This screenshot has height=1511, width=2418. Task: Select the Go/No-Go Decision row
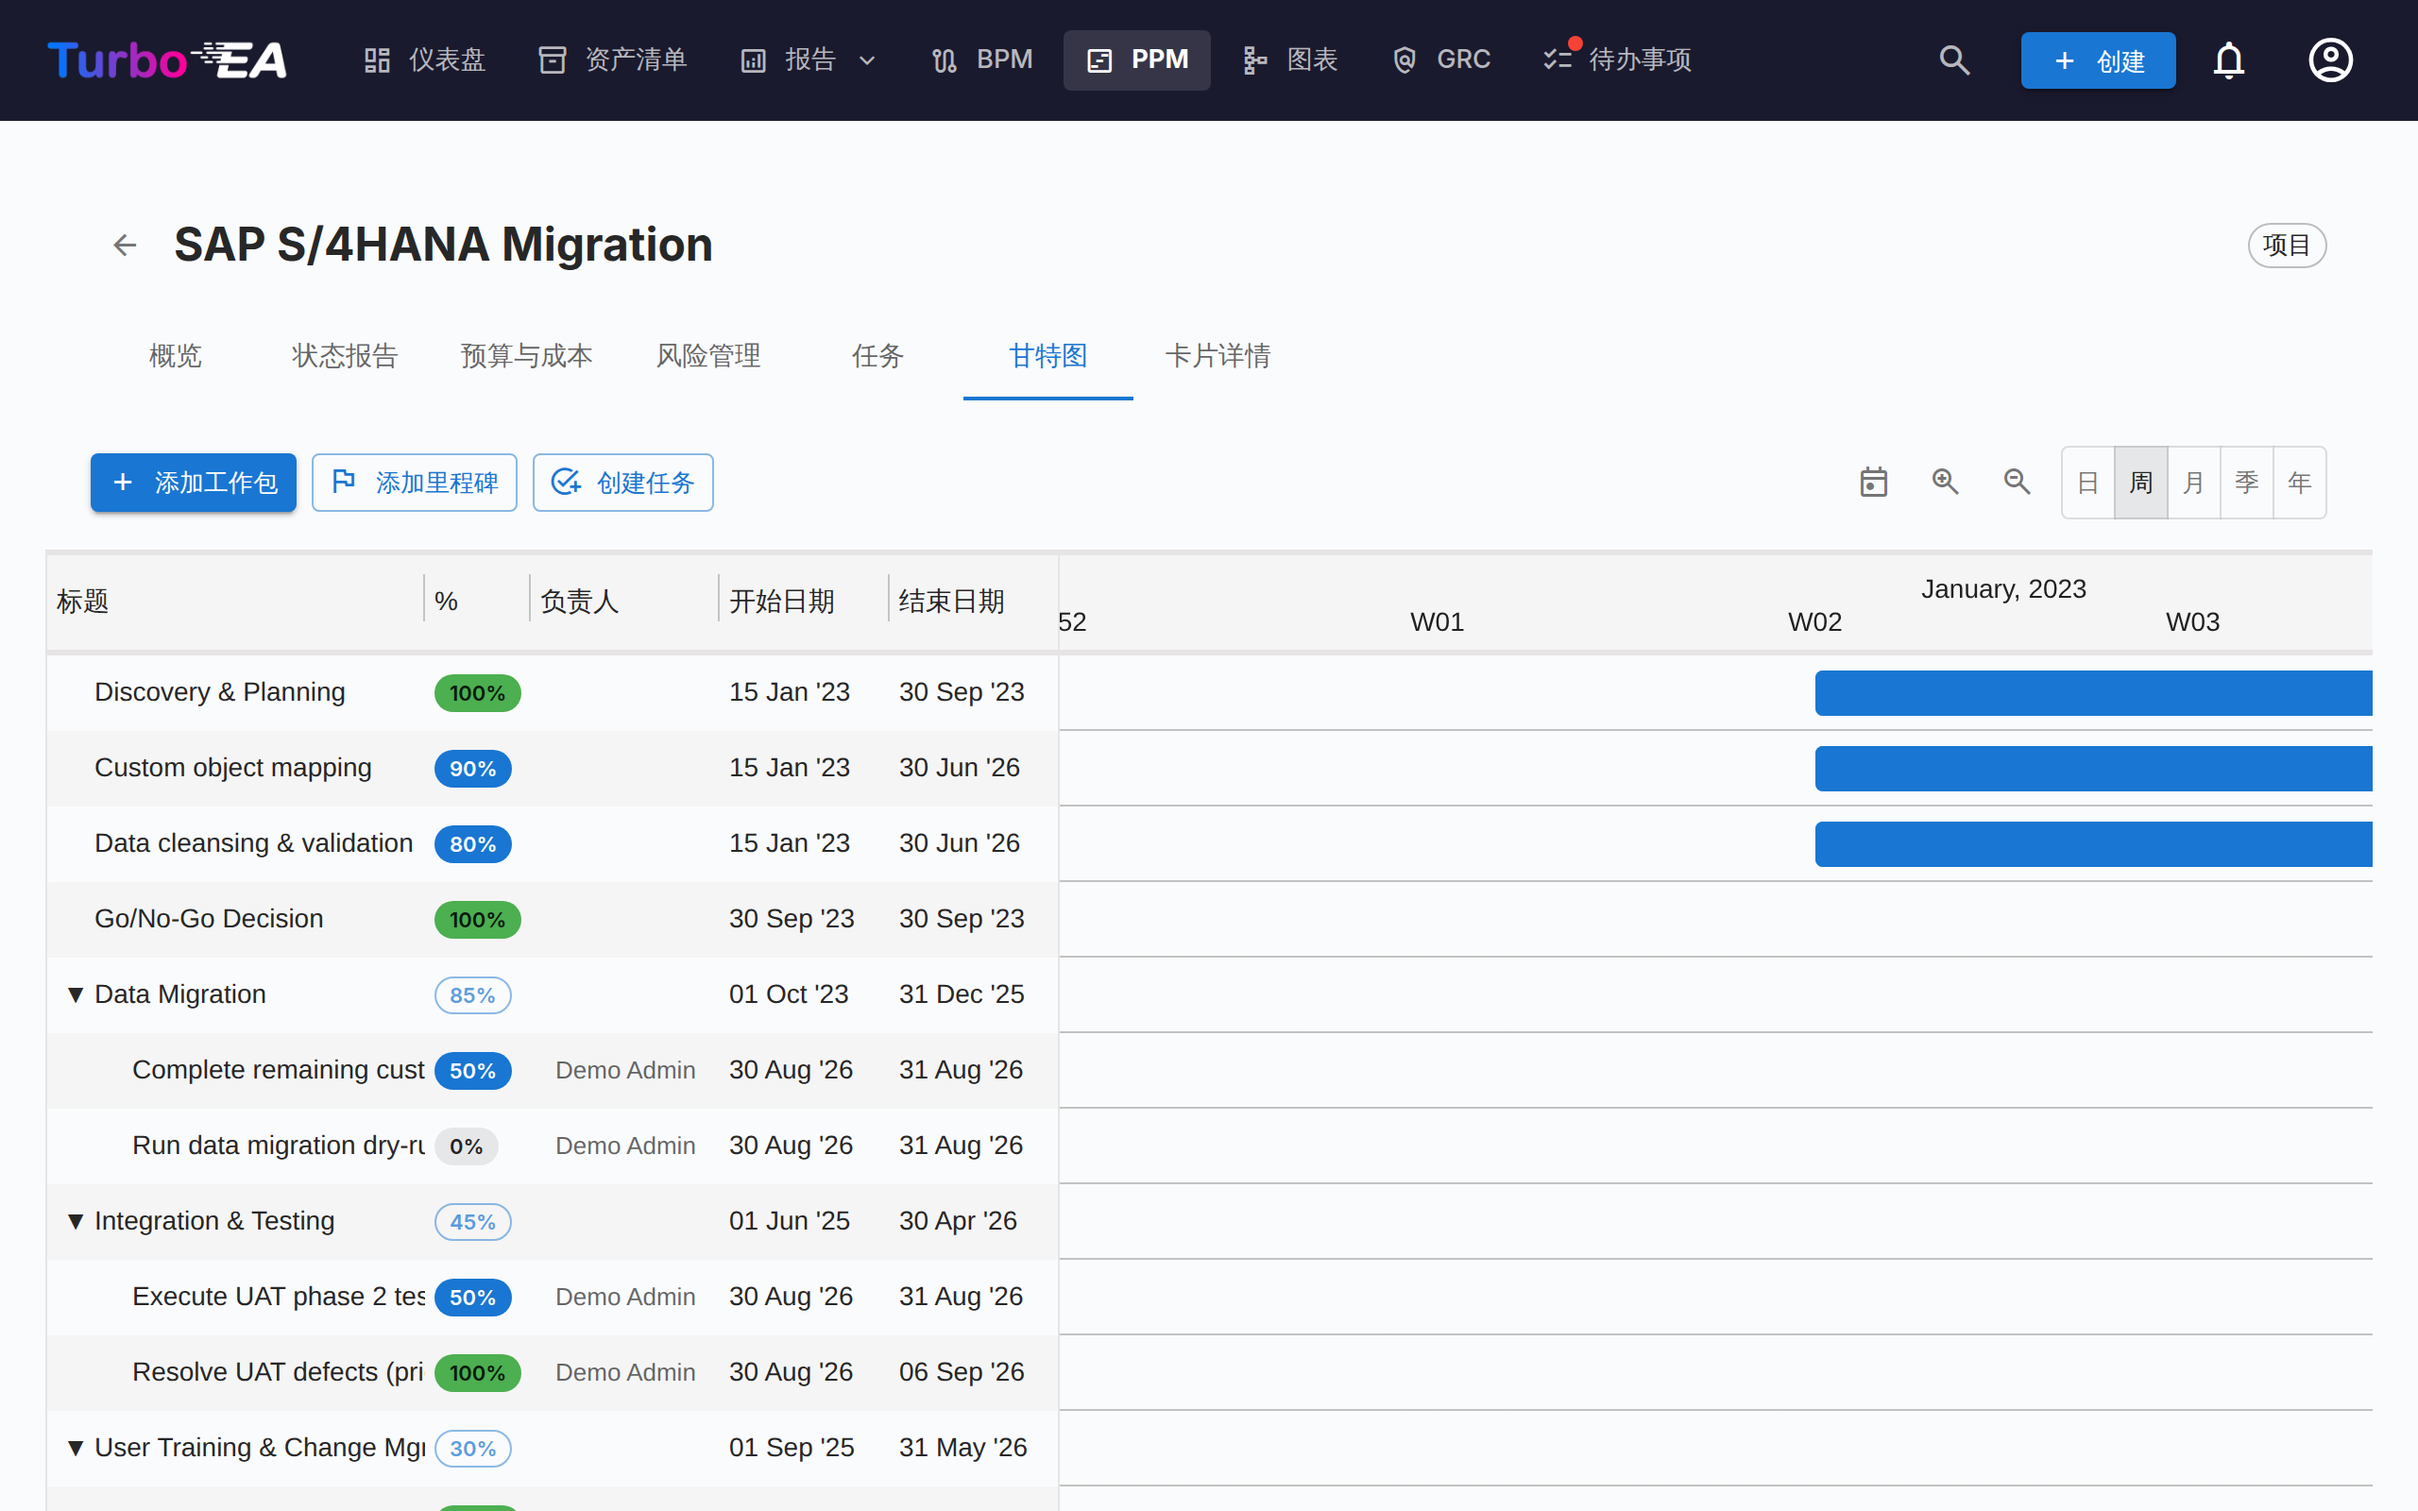pos(552,920)
